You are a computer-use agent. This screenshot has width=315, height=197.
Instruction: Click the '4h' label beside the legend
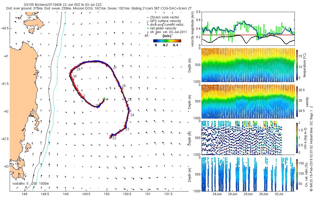(146, 35)
